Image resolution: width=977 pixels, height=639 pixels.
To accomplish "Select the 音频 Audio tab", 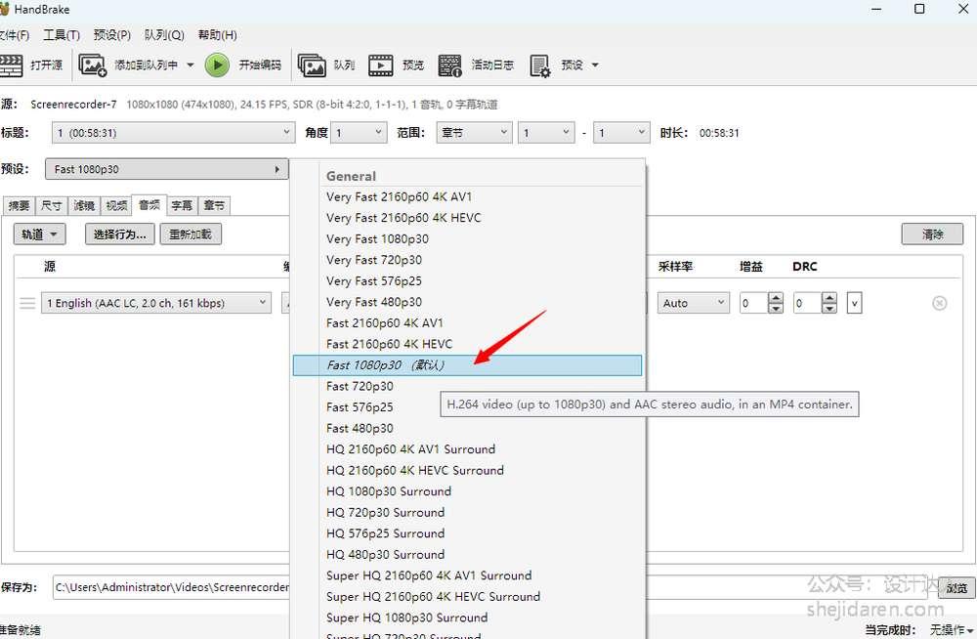I will pos(149,204).
